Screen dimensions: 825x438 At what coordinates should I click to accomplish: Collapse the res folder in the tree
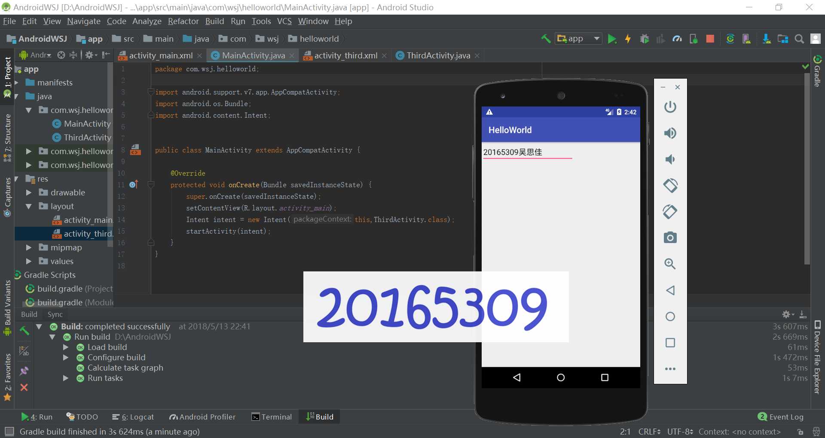coord(17,179)
